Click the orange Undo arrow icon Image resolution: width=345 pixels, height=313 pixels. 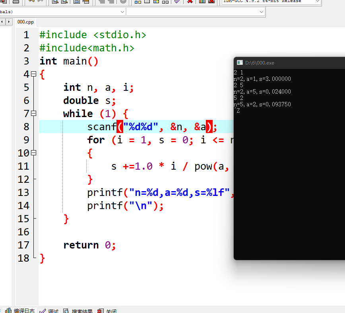coord(31,1)
